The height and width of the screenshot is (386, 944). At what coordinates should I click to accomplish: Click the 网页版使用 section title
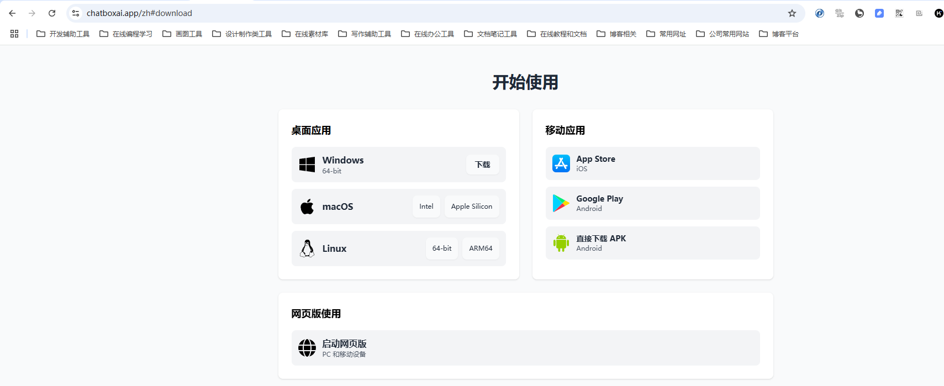(x=316, y=314)
